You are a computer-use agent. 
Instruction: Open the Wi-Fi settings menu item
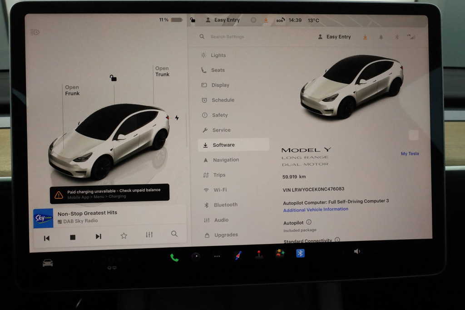220,190
